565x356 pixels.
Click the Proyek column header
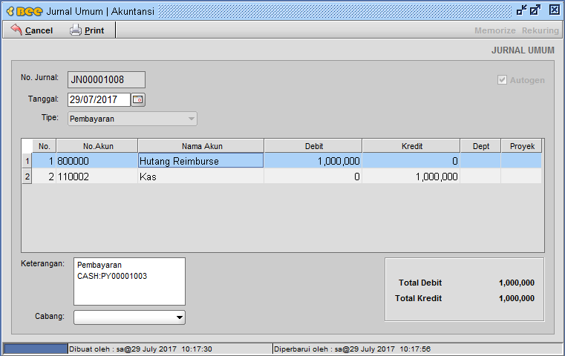pyautogui.click(x=521, y=146)
